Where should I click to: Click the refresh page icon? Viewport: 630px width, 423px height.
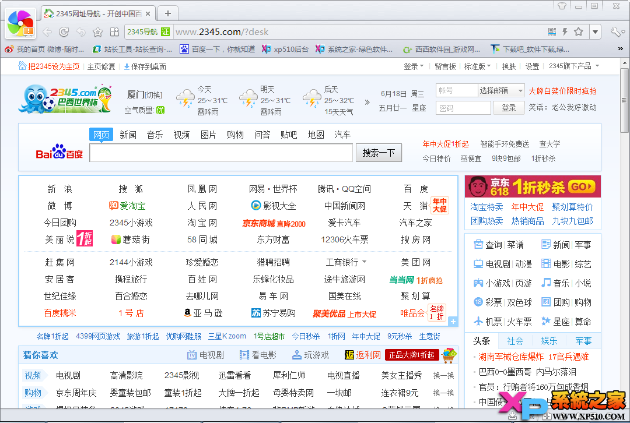(64, 31)
